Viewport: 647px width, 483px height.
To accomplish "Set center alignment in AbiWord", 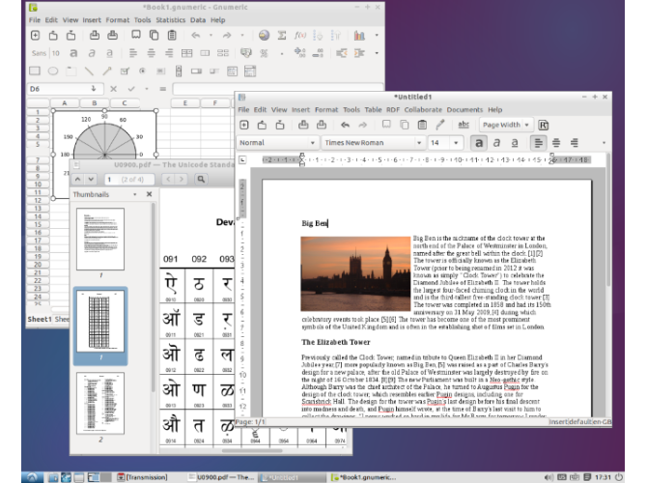I will coord(556,143).
